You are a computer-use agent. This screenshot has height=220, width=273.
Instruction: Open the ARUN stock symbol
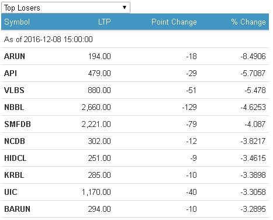tap(15, 56)
